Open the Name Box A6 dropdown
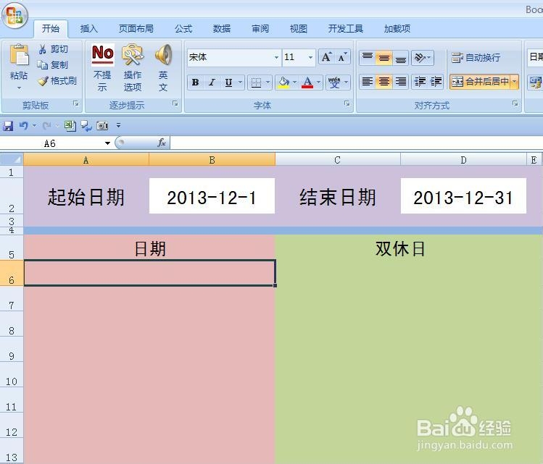 pyautogui.click(x=107, y=143)
